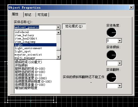Click the entity roll (实体翻转) dial

pyautogui.click(x=111, y=78)
